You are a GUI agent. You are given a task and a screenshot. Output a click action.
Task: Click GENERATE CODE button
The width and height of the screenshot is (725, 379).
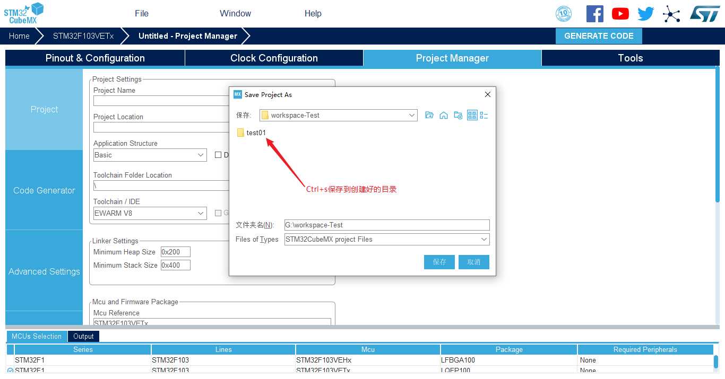coord(599,36)
